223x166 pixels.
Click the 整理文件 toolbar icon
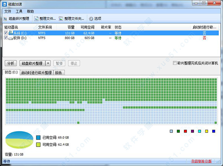(x=36, y=19)
